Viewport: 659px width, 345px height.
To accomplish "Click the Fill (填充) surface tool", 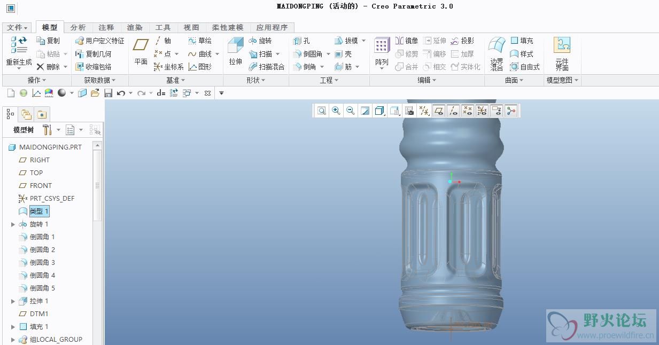I will [522, 41].
